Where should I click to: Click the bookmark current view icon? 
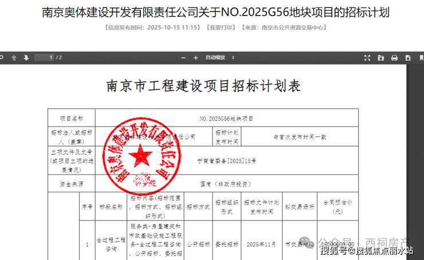421,57
